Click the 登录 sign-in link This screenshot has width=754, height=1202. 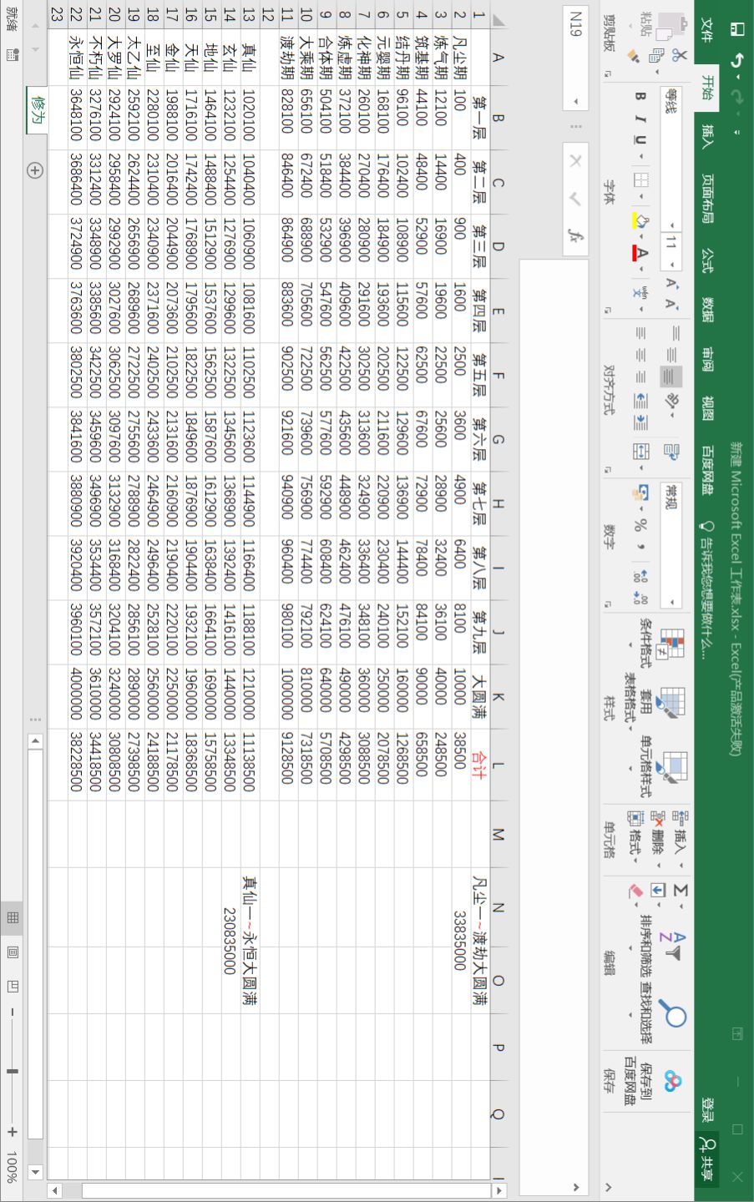click(x=707, y=1109)
